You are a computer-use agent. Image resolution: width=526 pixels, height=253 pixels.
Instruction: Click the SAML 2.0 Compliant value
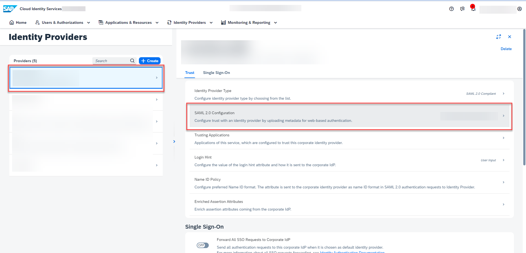[481, 94]
